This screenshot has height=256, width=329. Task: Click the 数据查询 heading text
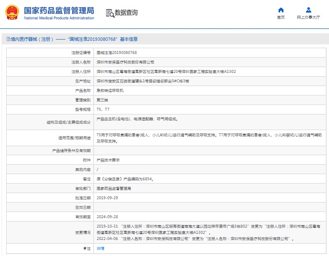click(126, 13)
